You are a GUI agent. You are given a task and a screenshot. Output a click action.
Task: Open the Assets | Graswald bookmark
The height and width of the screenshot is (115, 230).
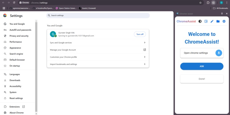tap(87, 8)
